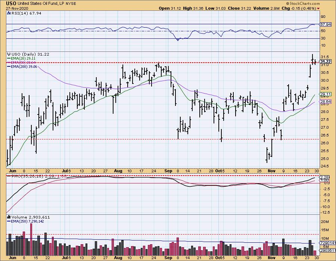The width and height of the screenshot is (336, 261).
Task: Click the Jul label beneath the volume panel
Action: (65, 258)
